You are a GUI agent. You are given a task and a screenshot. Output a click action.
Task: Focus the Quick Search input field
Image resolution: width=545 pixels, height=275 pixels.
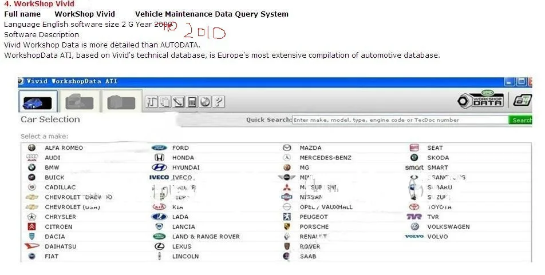click(400, 120)
